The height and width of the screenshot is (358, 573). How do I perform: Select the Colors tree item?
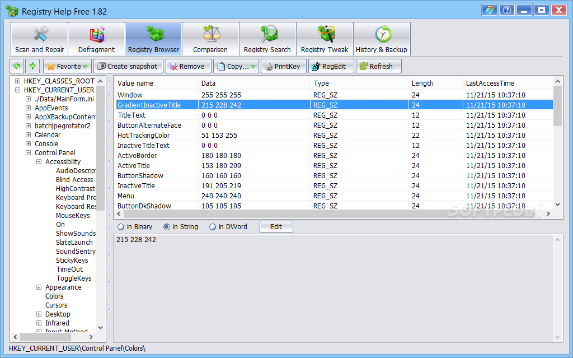coord(54,296)
